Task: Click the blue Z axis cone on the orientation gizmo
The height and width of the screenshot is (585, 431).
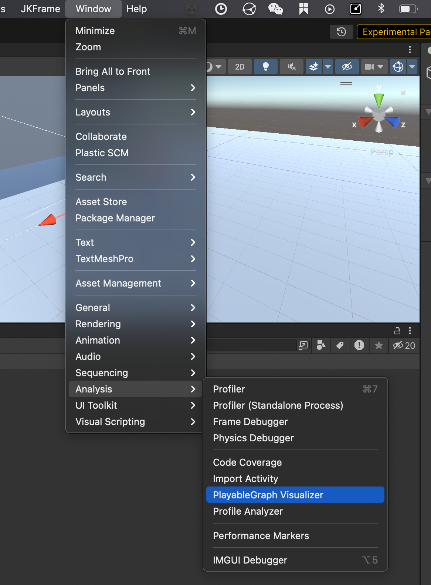Action: 392,121
